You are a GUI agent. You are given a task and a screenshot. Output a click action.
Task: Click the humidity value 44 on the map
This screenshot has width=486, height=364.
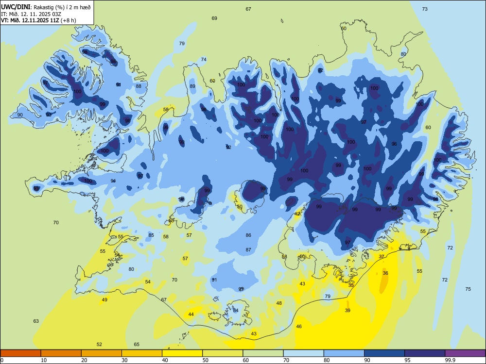tap(191, 314)
